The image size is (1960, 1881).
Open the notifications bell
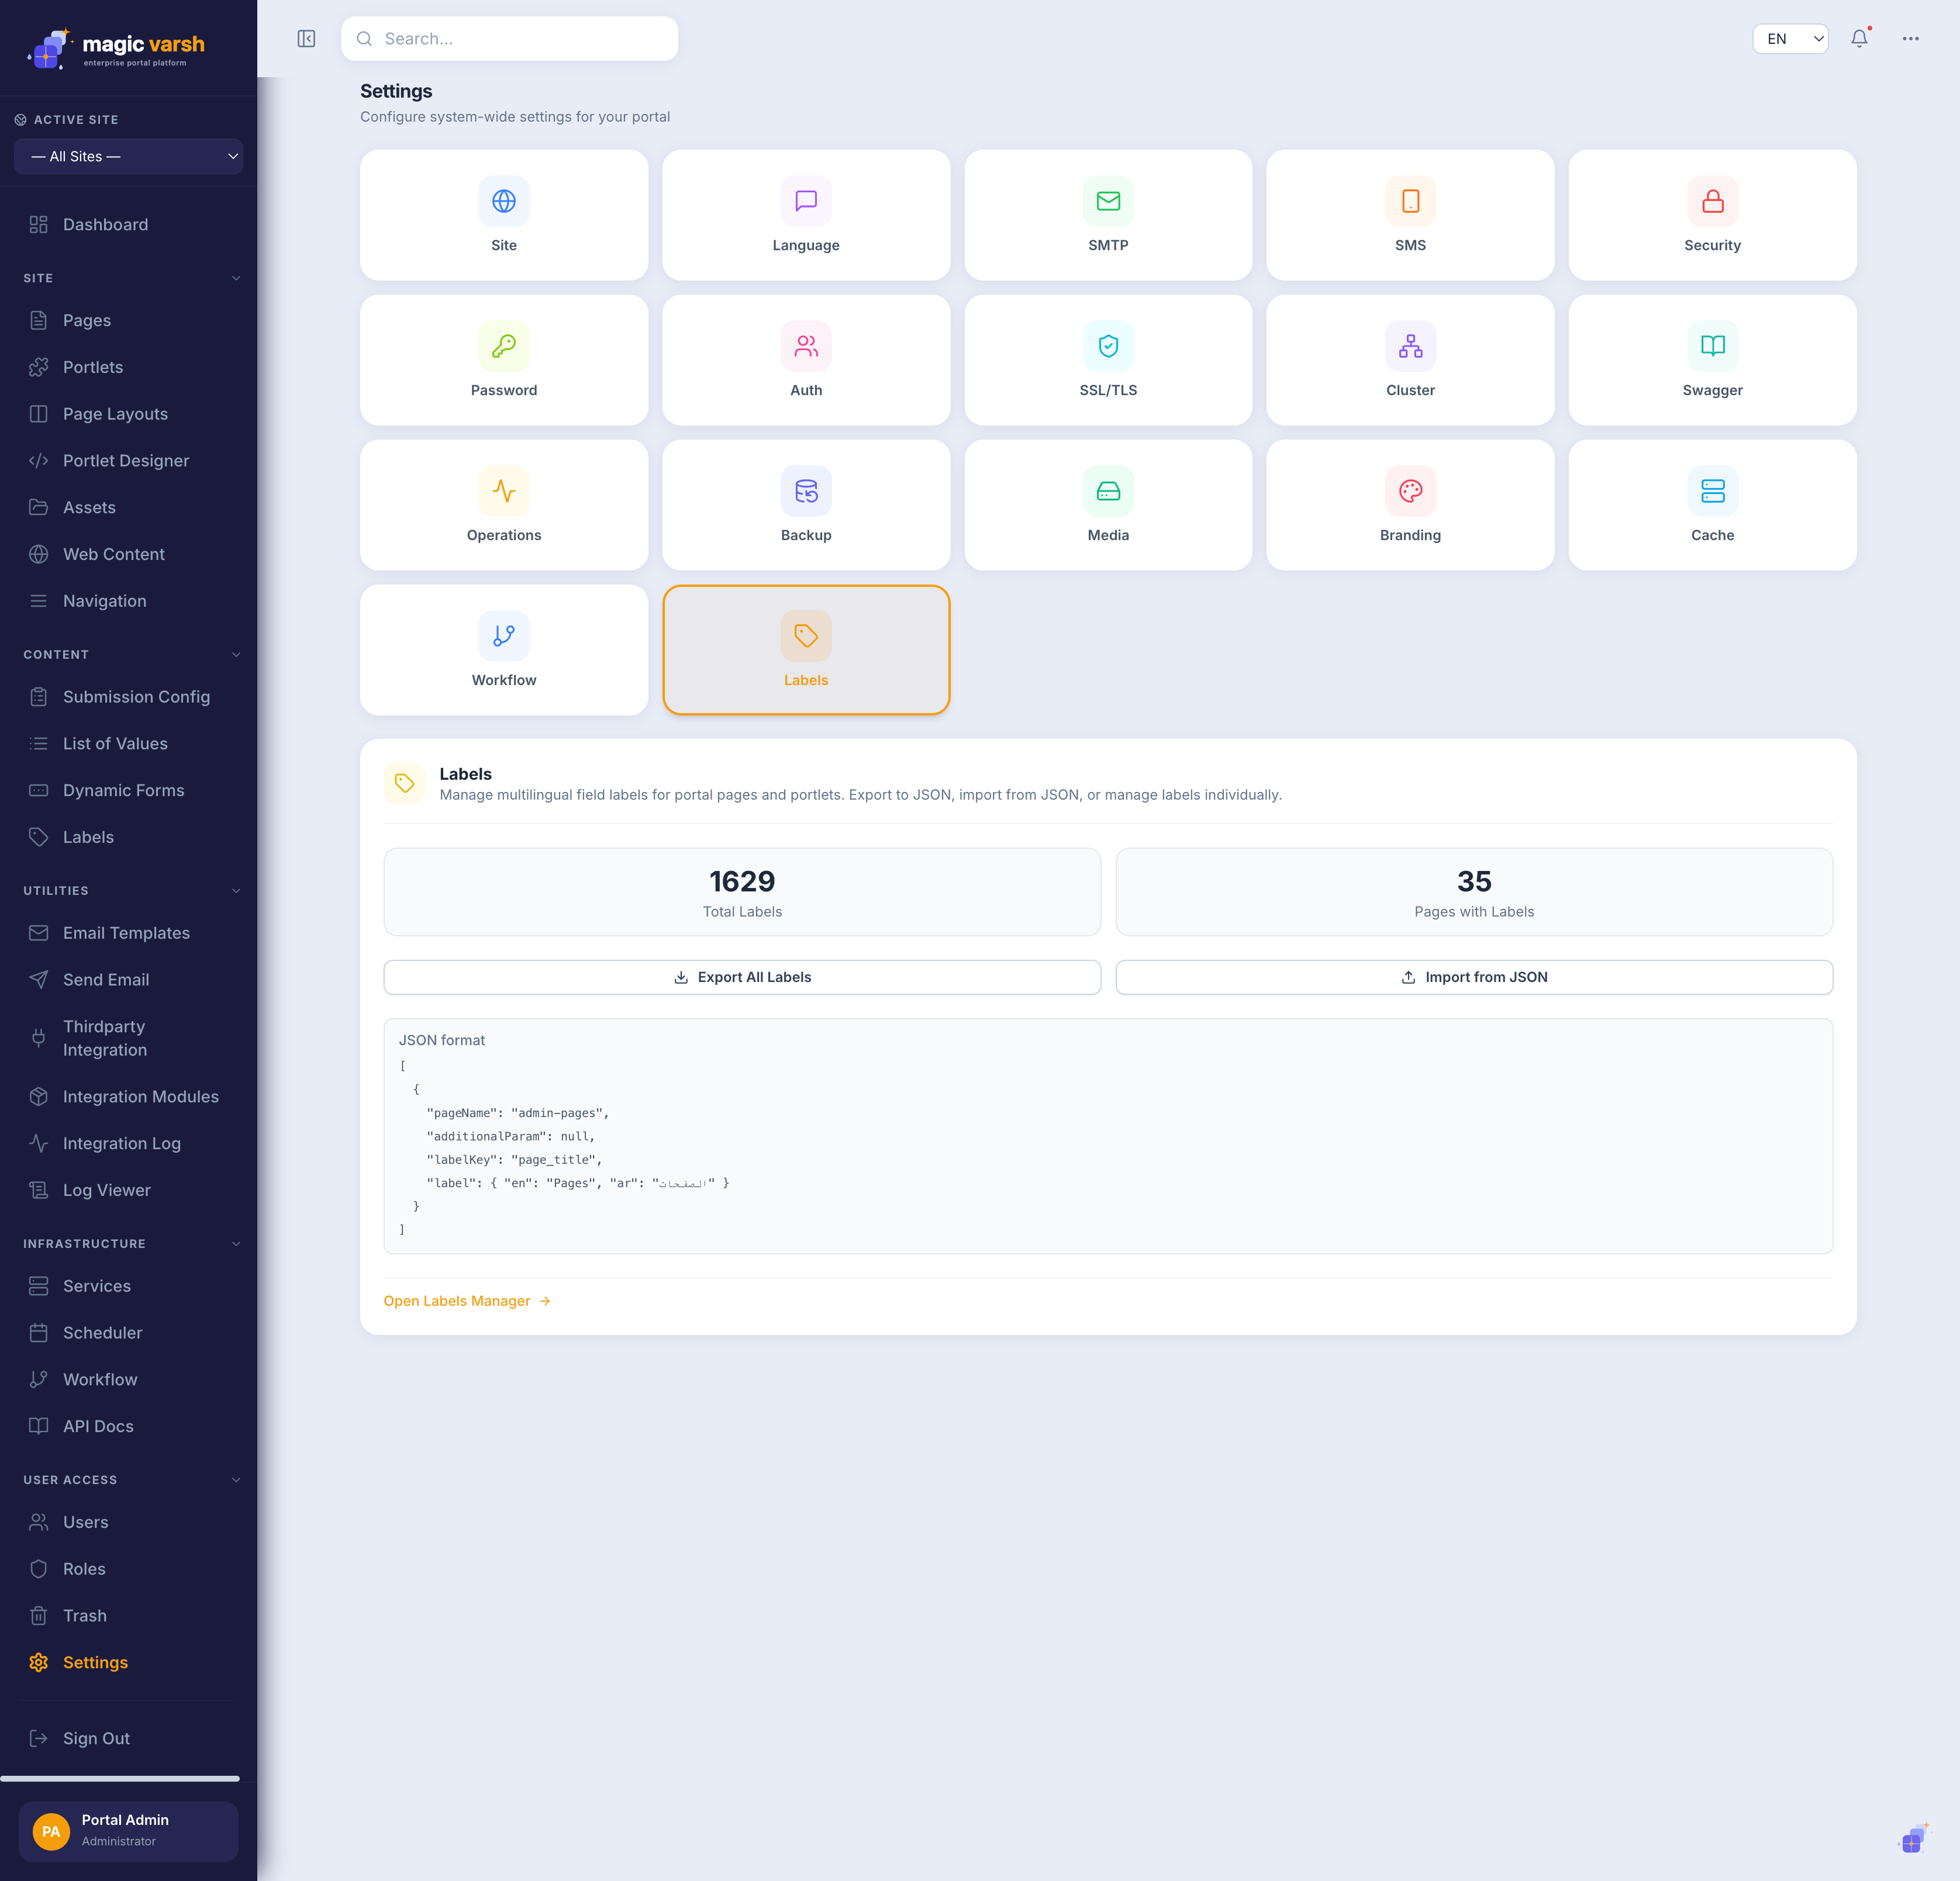pyautogui.click(x=1859, y=39)
